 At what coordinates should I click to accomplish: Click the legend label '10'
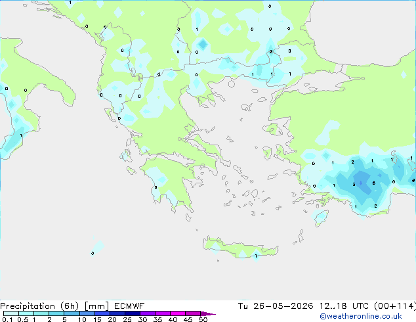tap(82, 319)
